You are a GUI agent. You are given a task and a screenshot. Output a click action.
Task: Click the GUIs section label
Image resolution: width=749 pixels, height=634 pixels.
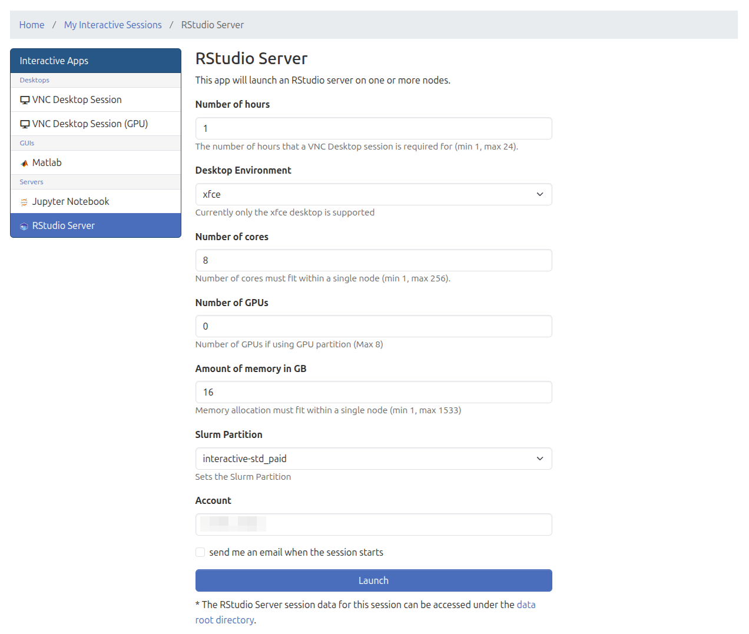tap(27, 143)
